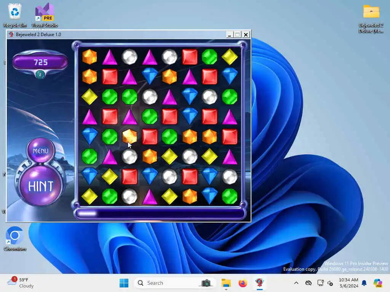Screen dimensions: 390x292
Task: Select the Chromium desktop shortcut
Action: 15,239
